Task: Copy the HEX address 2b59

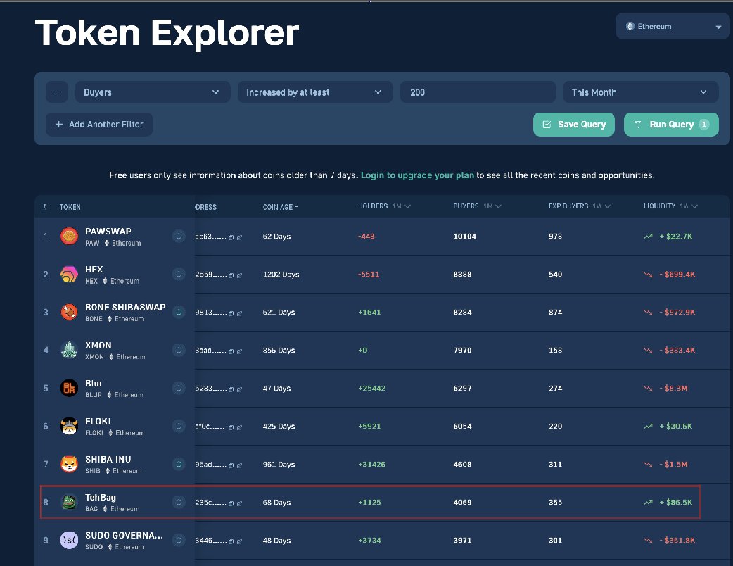Action: [231, 275]
